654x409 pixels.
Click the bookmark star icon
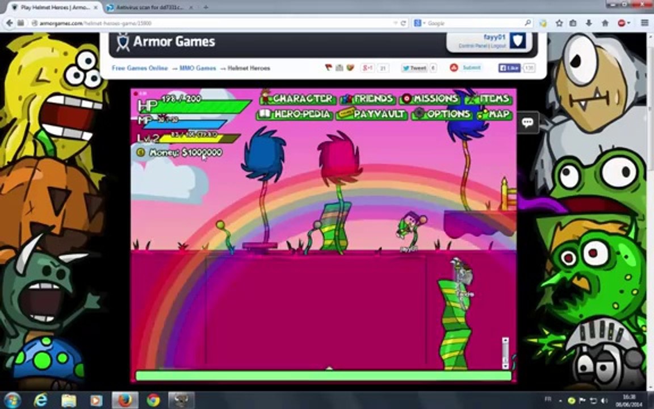(559, 23)
